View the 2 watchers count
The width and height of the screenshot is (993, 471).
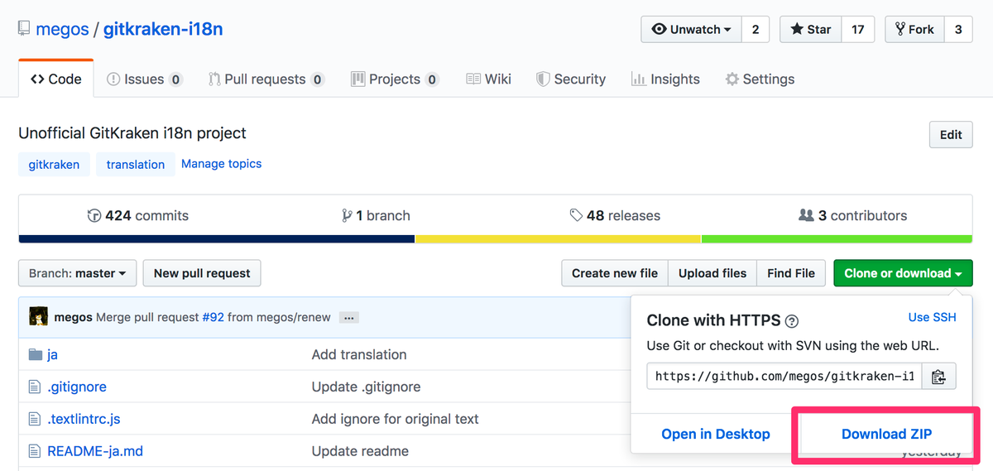click(755, 29)
